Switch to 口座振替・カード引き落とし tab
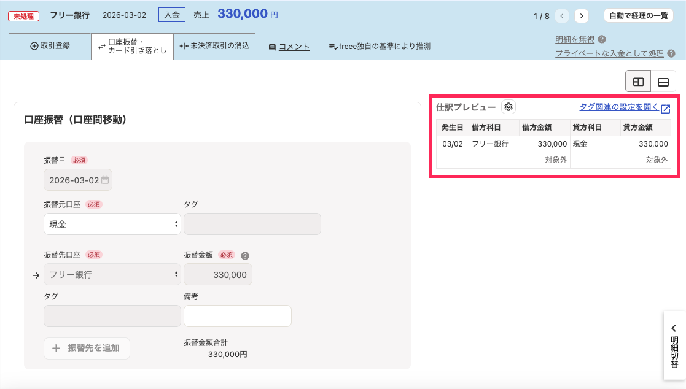 click(x=132, y=47)
